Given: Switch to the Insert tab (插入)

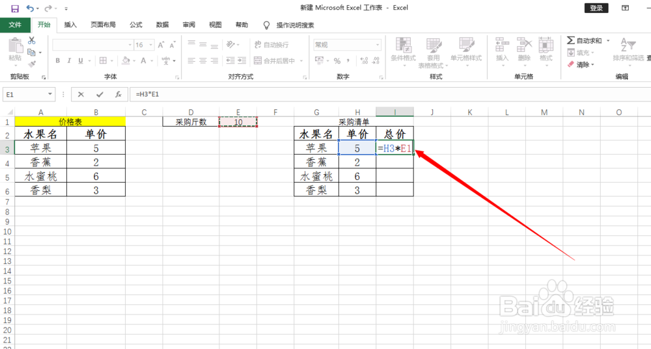Looking at the screenshot, I should click(70, 25).
